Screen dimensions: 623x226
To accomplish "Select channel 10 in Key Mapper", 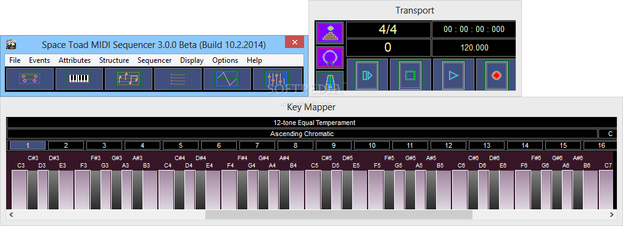I will 372,145.
